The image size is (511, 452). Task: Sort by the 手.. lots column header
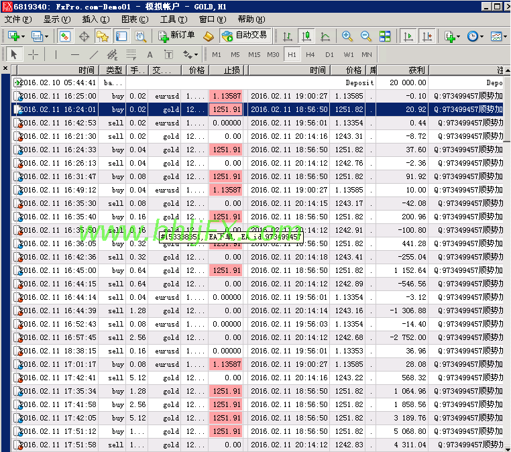click(x=137, y=70)
